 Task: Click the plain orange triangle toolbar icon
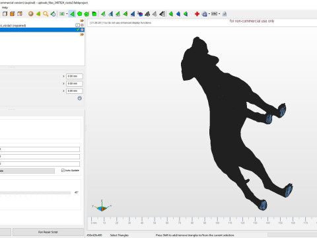(38, 14)
